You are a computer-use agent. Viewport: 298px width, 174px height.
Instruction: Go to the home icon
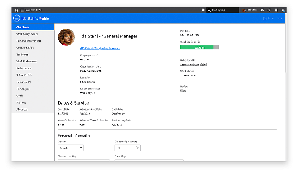click(16, 10)
